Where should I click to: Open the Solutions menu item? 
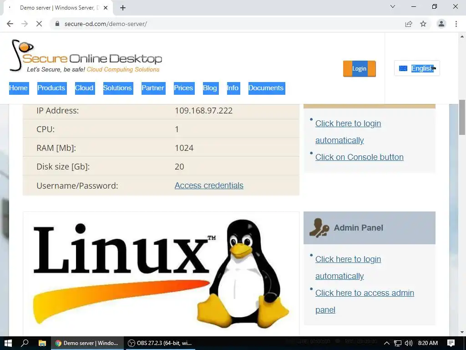pos(118,88)
